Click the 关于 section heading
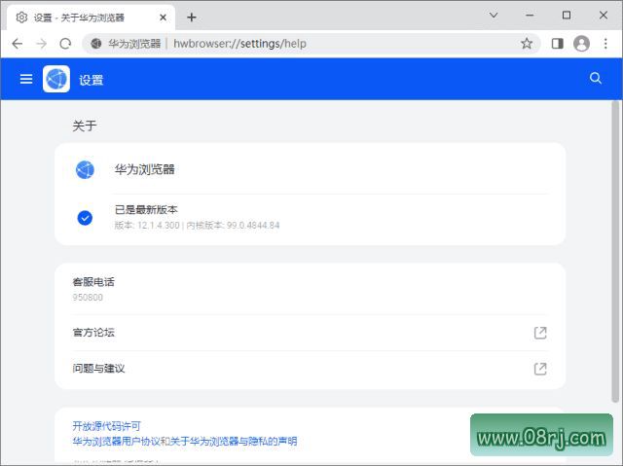Screen dimensions: 623x466 (x=85, y=125)
